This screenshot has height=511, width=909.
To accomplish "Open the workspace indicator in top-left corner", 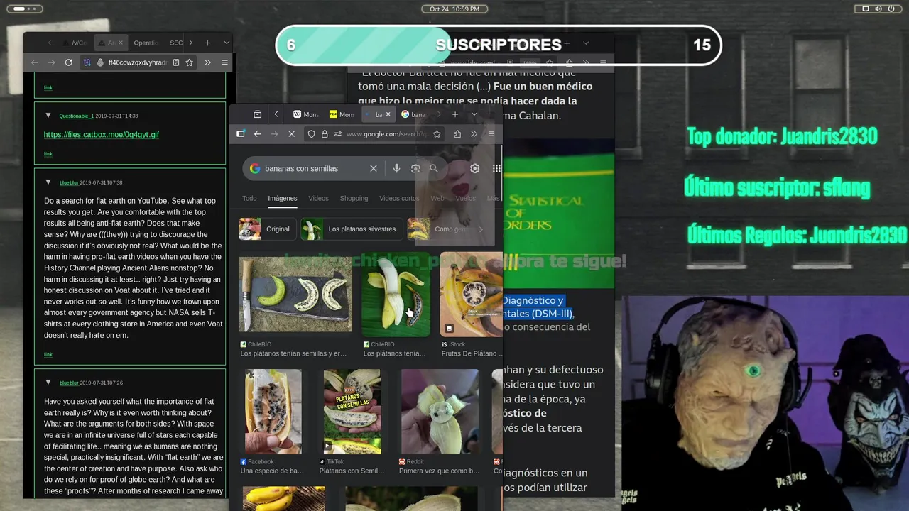I will pyautogui.click(x=24, y=9).
